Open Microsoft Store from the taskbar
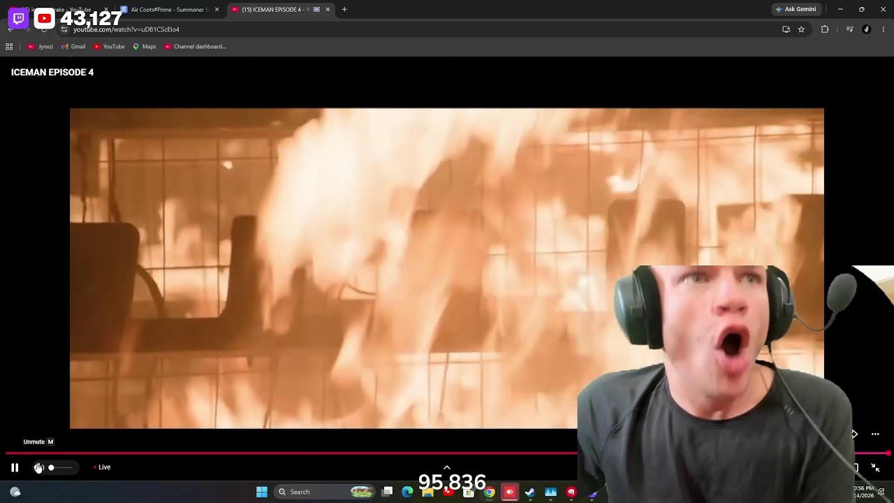Image resolution: width=894 pixels, height=503 pixels. (x=469, y=492)
